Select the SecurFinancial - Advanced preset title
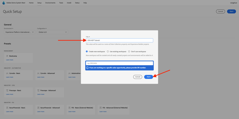 click(50, 108)
